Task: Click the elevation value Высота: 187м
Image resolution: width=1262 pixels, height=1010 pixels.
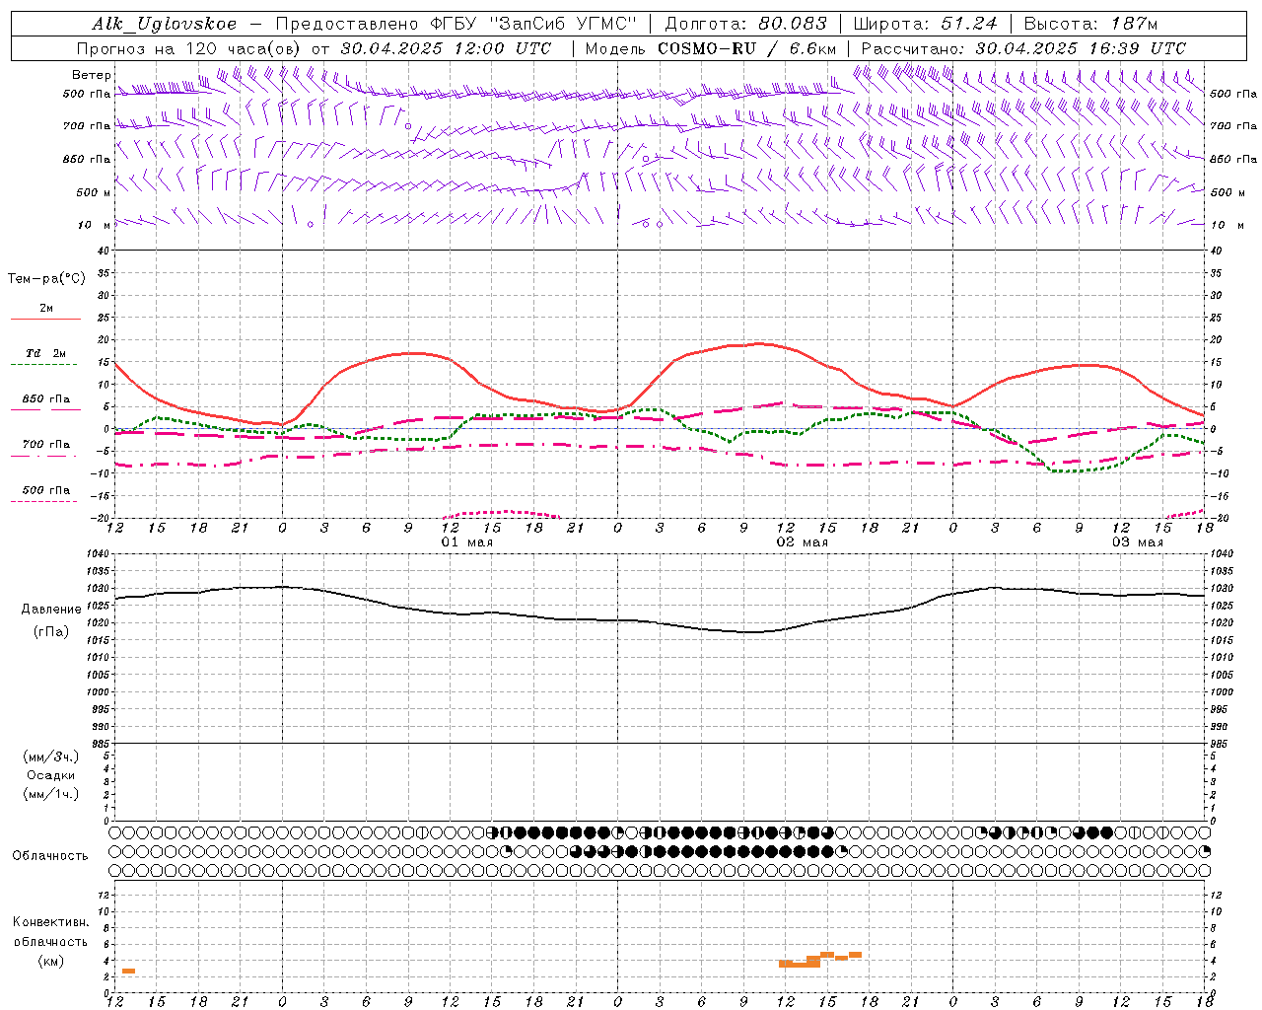Action: click(1090, 24)
